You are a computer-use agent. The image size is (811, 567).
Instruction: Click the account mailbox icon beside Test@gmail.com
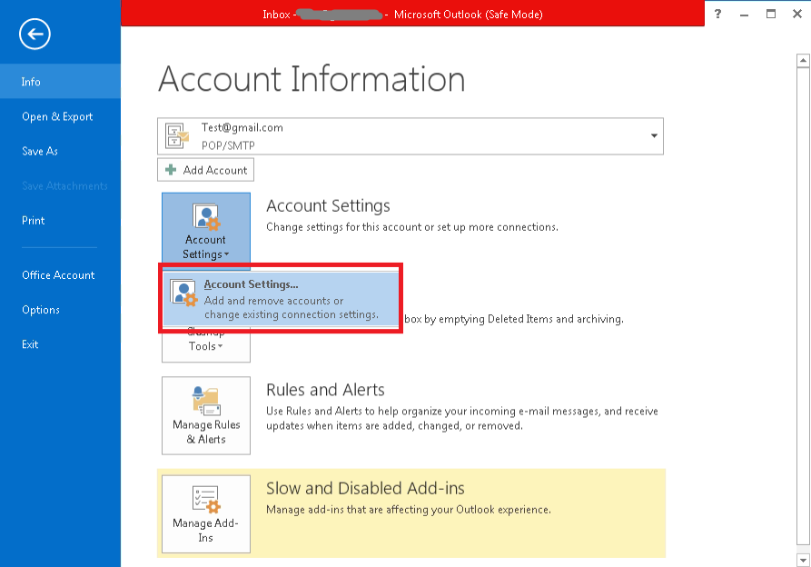coord(177,136)
